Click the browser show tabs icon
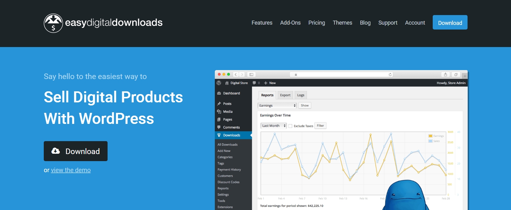The image size is (511, 210). (456, 74)
